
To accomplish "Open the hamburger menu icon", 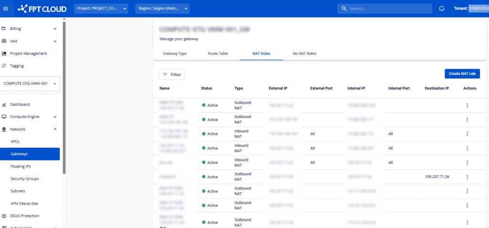I will coord(6,9).
